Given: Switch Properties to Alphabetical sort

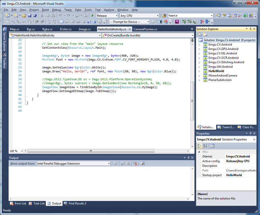Looking at the screenshot, I should tap(205, 146).
